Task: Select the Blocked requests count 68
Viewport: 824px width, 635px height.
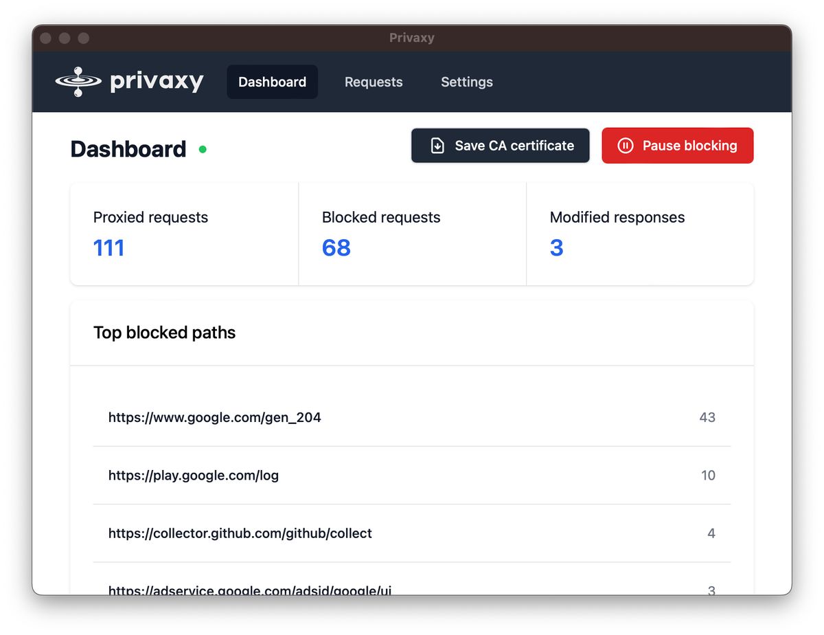Action: click(x=336, y=247)
